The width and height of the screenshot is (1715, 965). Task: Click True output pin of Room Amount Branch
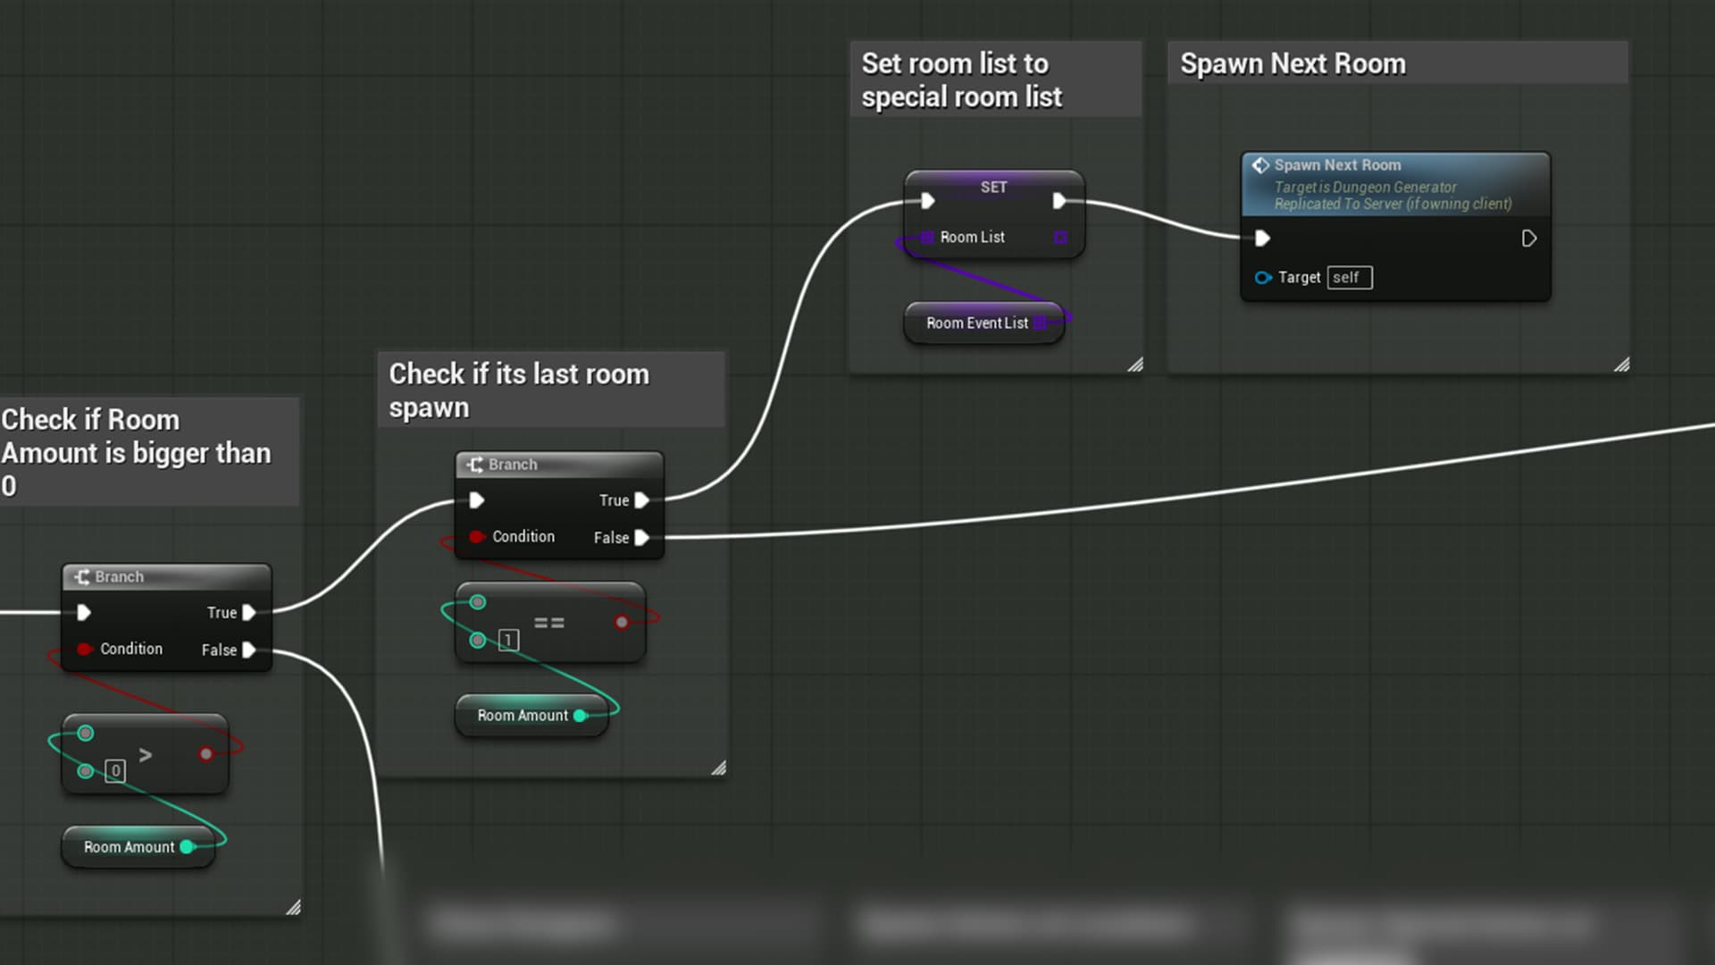coord(249,613)
